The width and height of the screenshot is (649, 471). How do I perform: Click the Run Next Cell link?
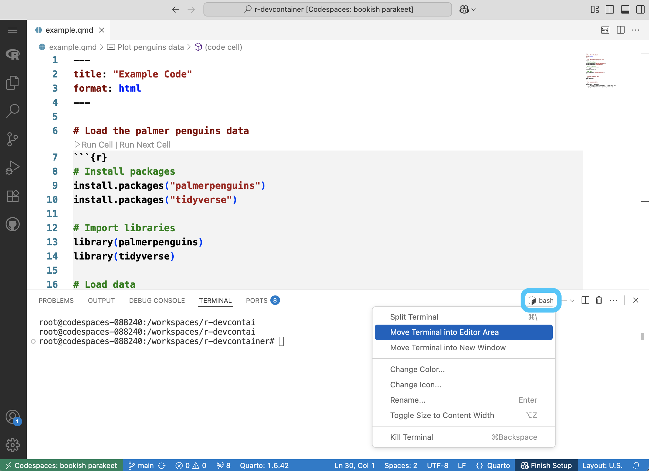pos(145,145)
